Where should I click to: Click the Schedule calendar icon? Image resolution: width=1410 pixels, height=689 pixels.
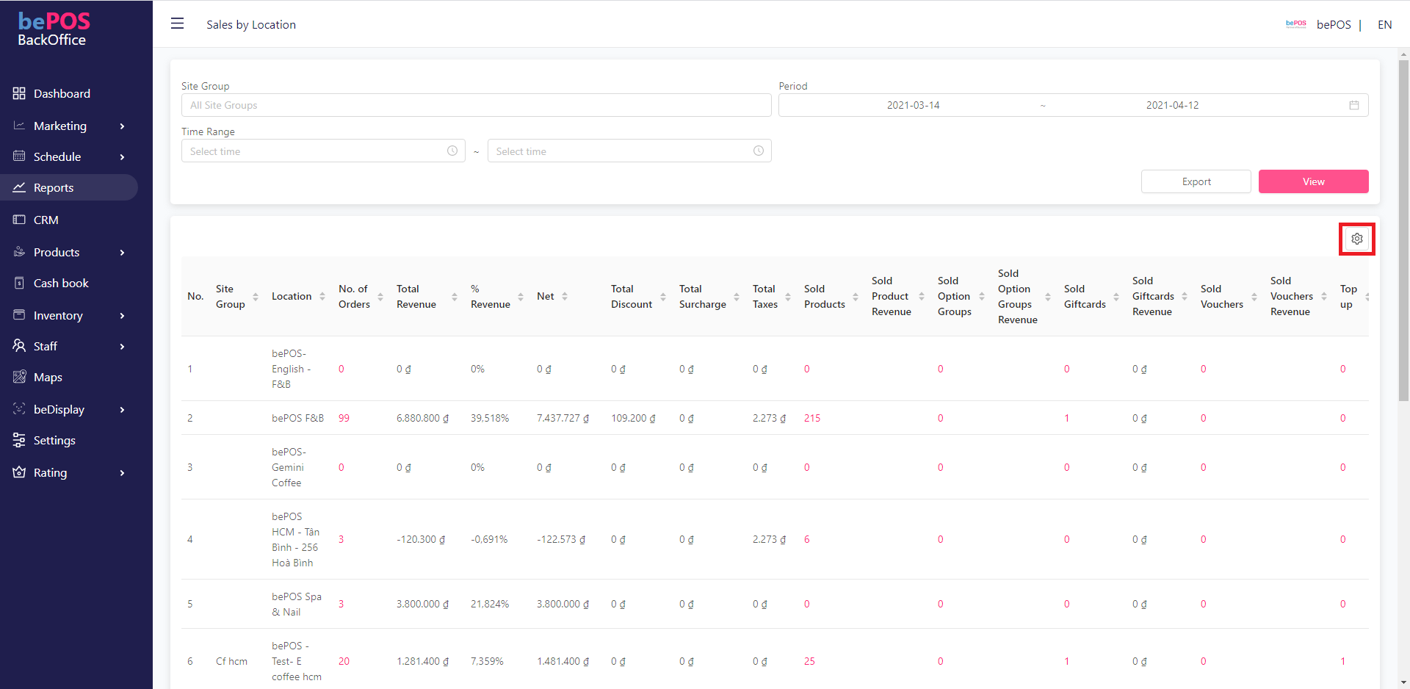[19, 156]
